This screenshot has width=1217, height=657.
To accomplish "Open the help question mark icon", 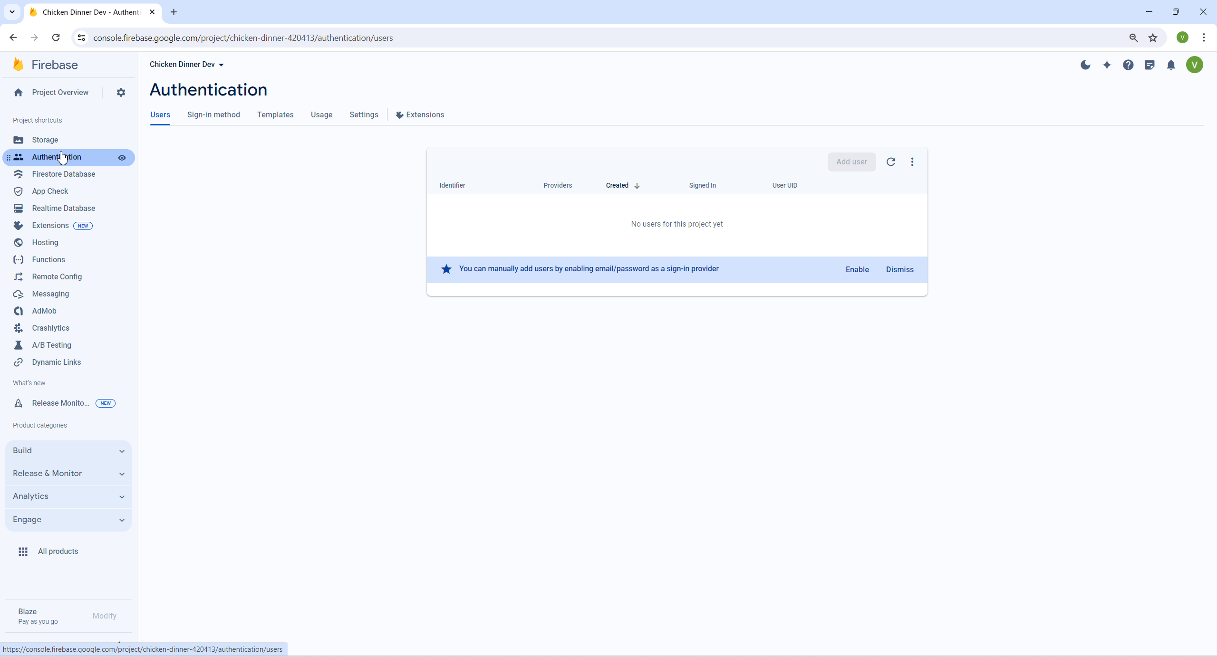I will 1128,65.
